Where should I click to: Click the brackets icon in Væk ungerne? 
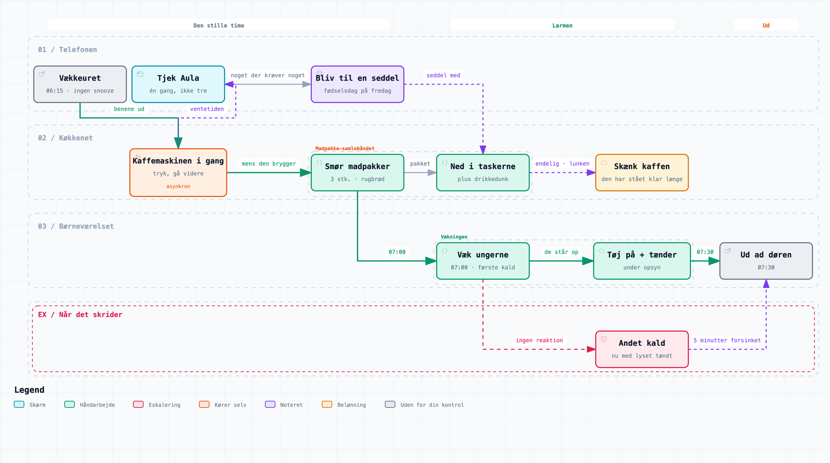click(x=445, y=251)
